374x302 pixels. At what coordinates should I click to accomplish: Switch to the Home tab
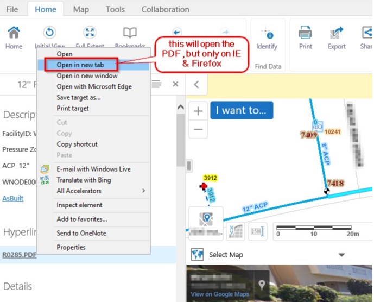(x=46, y=9)
